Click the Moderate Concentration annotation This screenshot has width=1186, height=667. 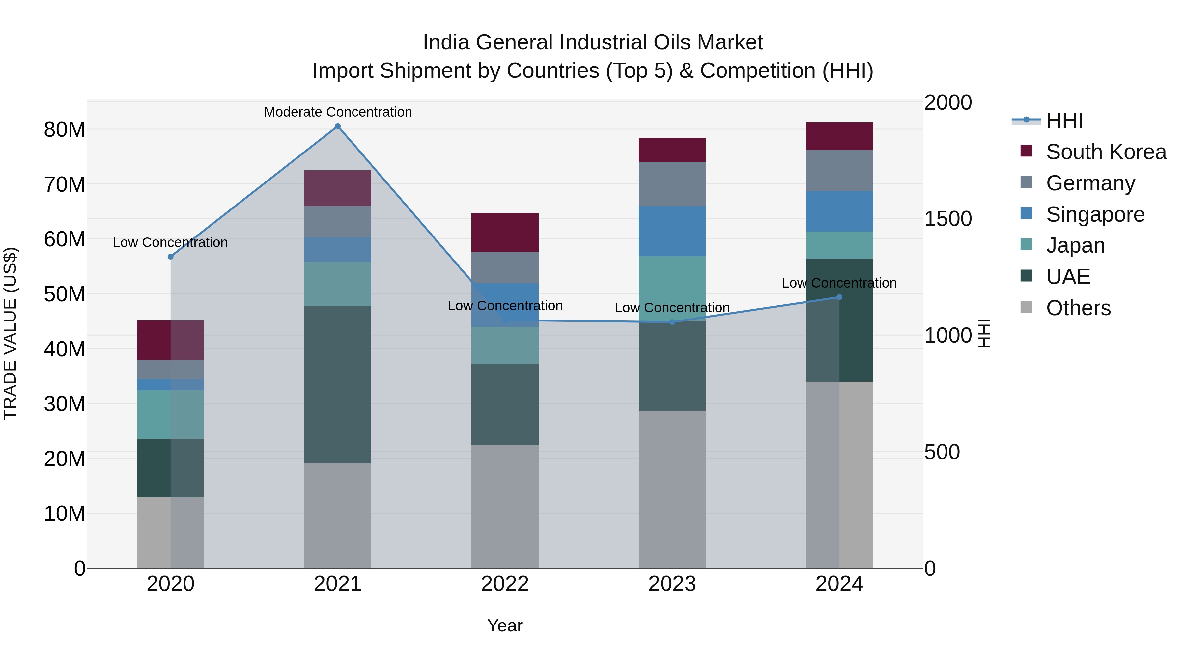coord(338,112)
